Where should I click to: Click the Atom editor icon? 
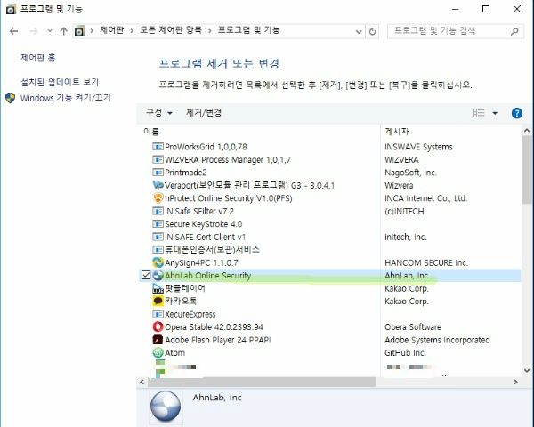(x=158, y=353)
